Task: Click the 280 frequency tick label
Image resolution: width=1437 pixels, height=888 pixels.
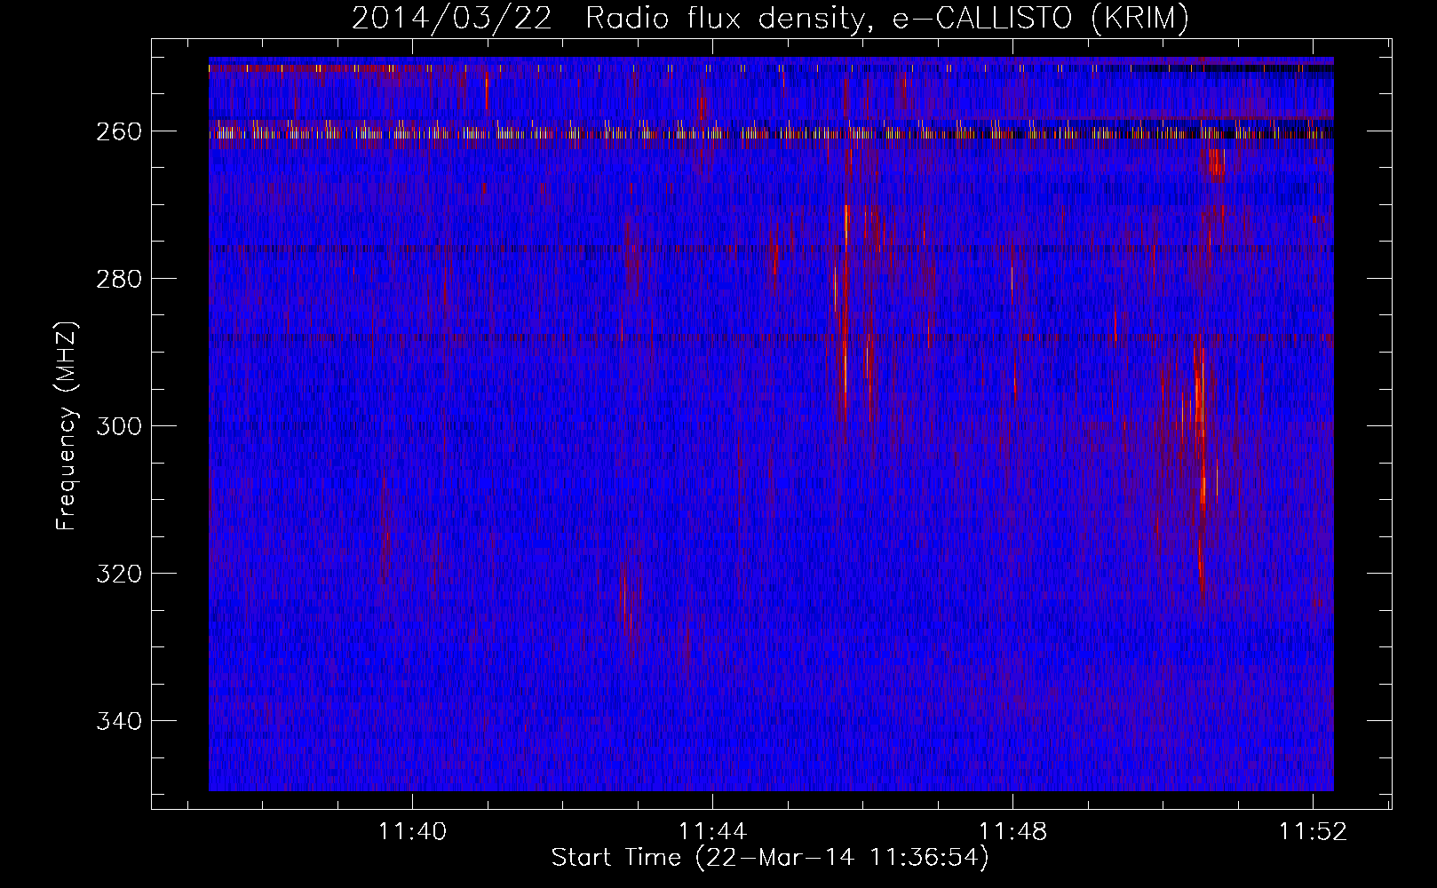Action: tap(118, 279)
